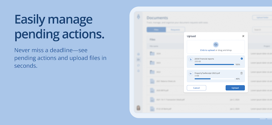Switch to the Files tab in Documents
The height and width of the screenshot is (125, 272).
click(156, 30)
